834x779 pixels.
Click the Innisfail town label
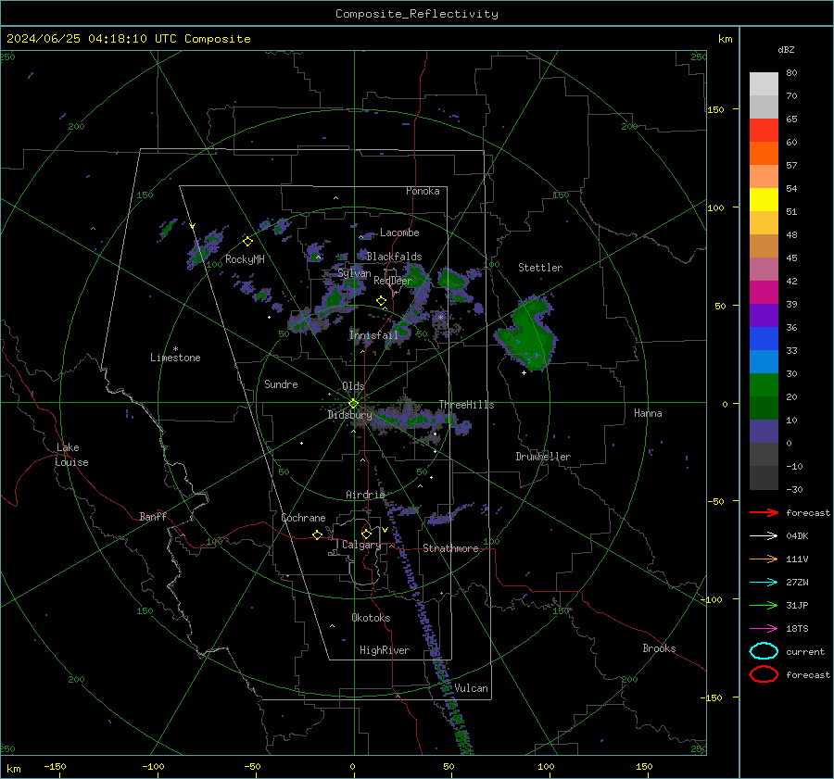pyautogui.click(x=373, y=335)
